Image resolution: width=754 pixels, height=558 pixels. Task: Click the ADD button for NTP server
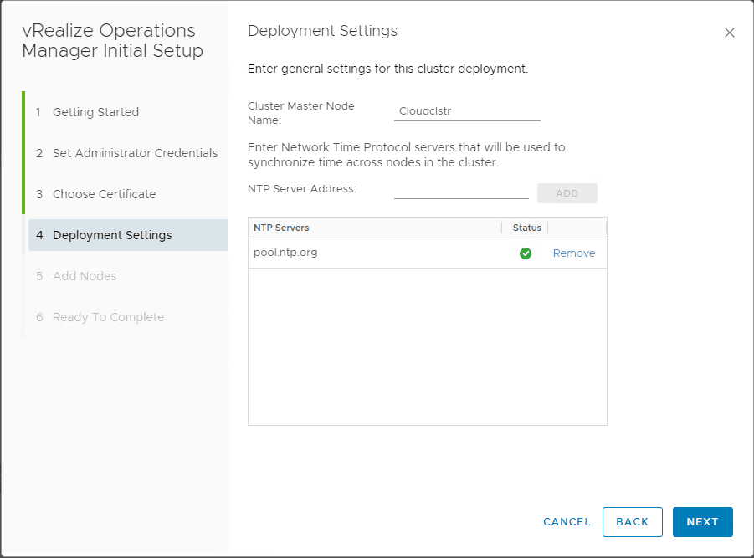[x=567, y=193]
